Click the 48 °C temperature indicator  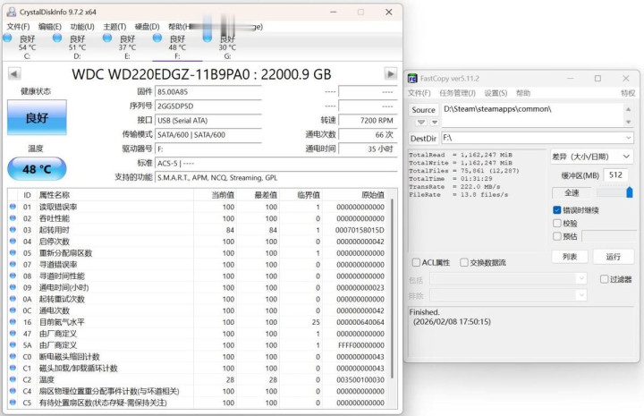click(37, 168)
